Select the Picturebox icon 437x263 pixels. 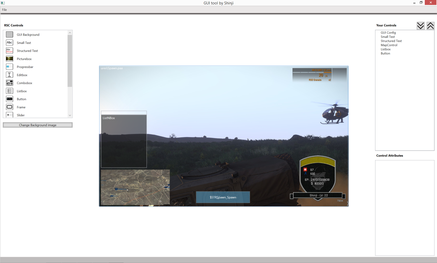pyautogui.click(x=9, y=59)
